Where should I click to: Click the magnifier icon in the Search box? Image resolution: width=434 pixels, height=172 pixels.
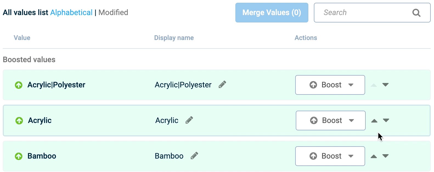[x=416, y=13]
